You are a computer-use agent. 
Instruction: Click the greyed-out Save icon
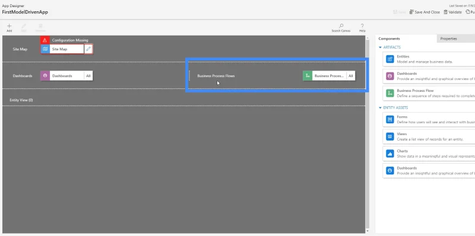pos(395,12)
